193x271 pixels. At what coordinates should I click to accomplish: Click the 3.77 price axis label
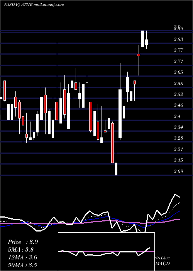(x=178, y=50)
